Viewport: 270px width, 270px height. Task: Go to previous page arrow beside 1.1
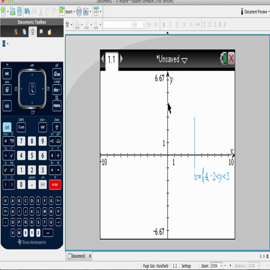pyautogui.click(x=103, y=59)
